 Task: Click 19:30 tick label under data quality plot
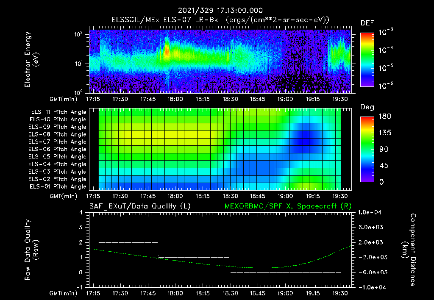coord(340,293)
